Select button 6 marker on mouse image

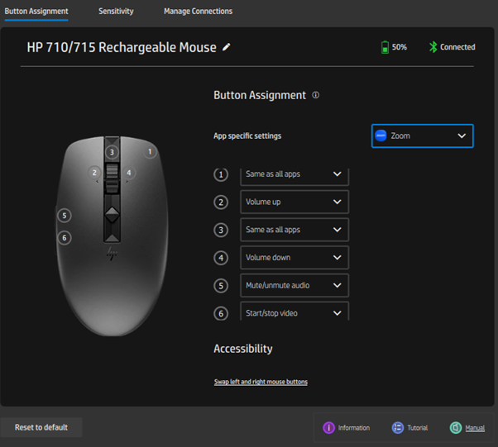coord(65,238)
